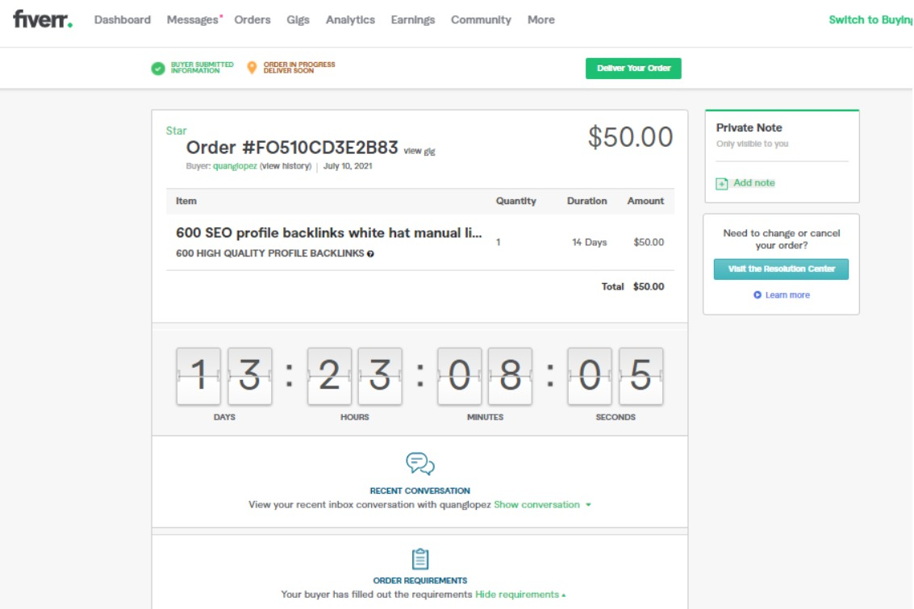Screen dimensions: 914x609
Task: Click Switch to Buying link
Action: (x=870, y=20)
